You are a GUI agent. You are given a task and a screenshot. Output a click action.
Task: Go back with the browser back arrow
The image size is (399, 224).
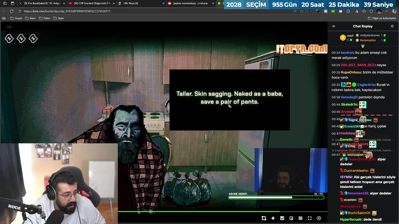point(4,11)
